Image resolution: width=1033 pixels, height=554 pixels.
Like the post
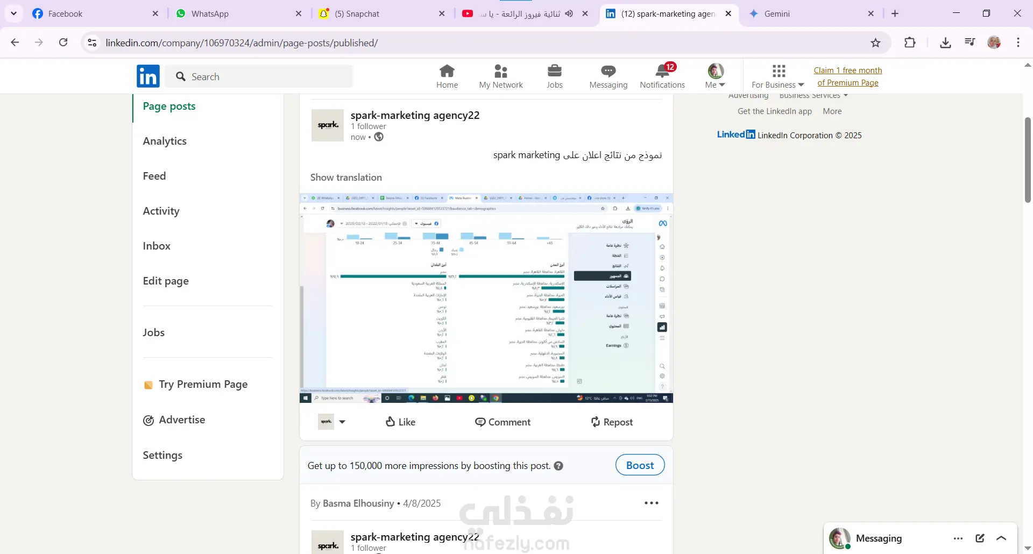(x=401, y=422)
